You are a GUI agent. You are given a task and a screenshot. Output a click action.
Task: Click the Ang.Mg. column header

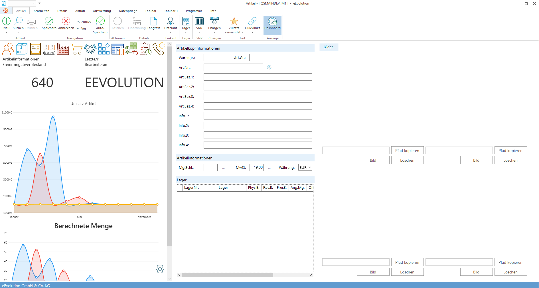[x=297, y=188]
